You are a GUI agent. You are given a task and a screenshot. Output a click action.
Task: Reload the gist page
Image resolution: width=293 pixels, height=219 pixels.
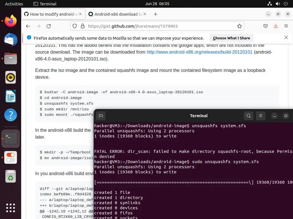49,26
